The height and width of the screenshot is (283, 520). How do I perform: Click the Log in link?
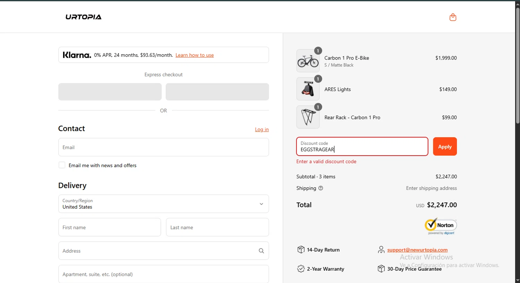click(x=262, y=129)
